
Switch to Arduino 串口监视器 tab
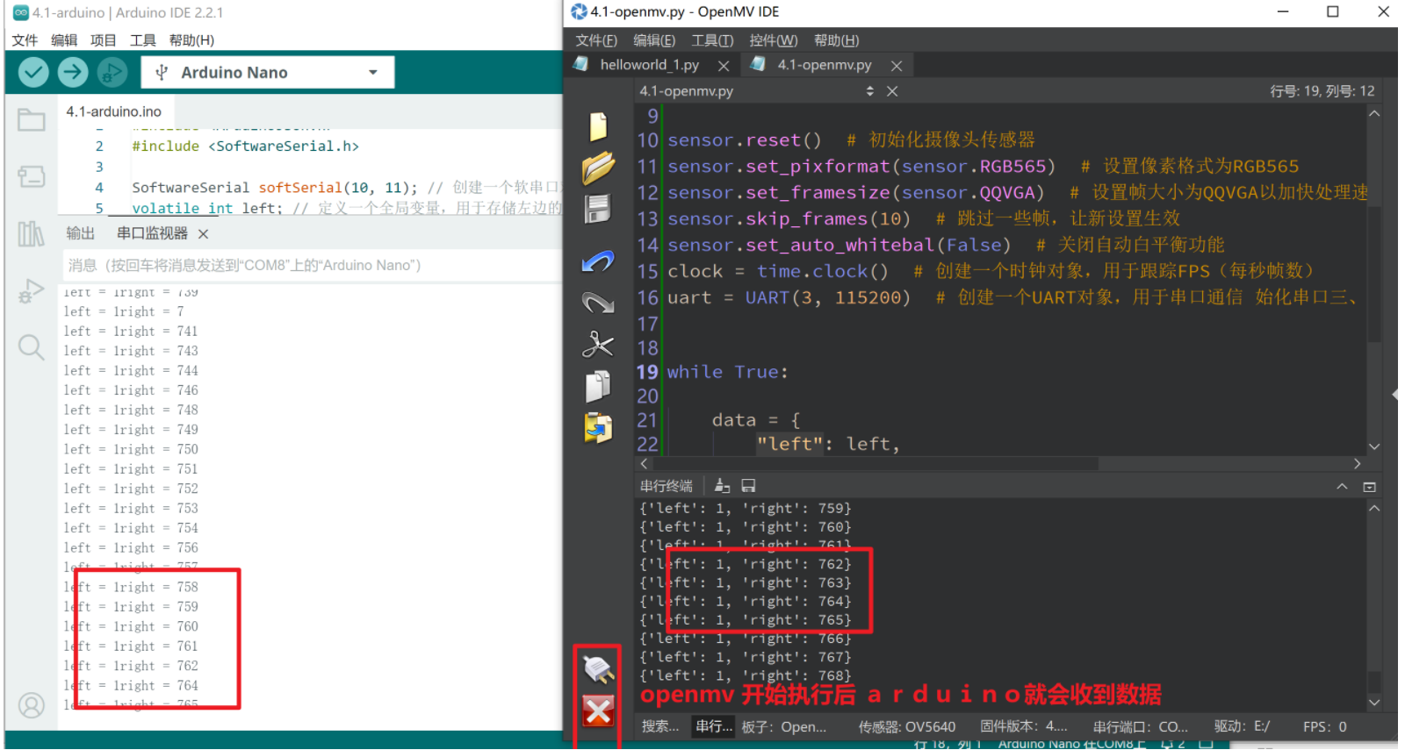click(x=152, y=233)
